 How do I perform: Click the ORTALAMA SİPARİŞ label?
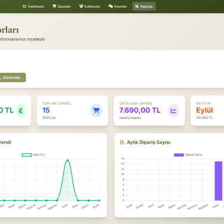(x=136, y=103)
